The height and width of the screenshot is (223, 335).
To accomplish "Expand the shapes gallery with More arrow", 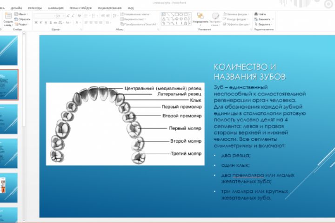I will (x=190, y=24).
